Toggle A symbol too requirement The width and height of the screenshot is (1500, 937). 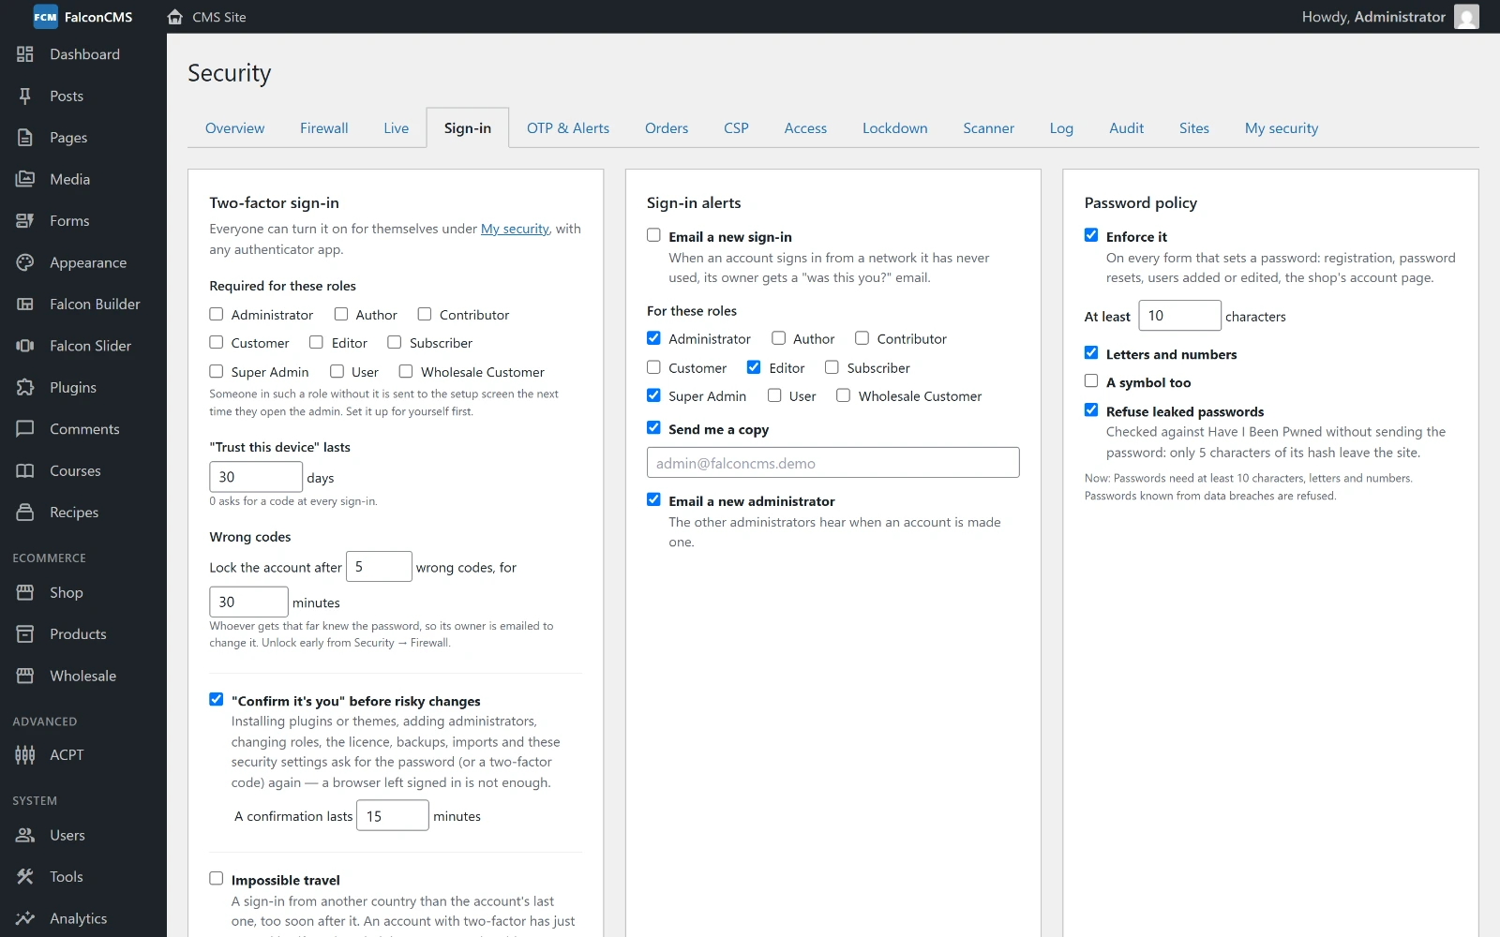[x=1091, y=380]
